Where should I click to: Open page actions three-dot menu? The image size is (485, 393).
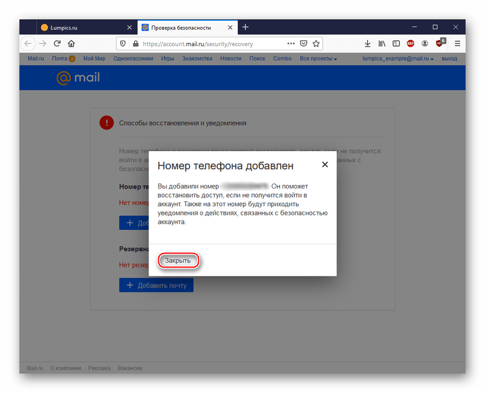pyautogui.click(x=291, y=44)
